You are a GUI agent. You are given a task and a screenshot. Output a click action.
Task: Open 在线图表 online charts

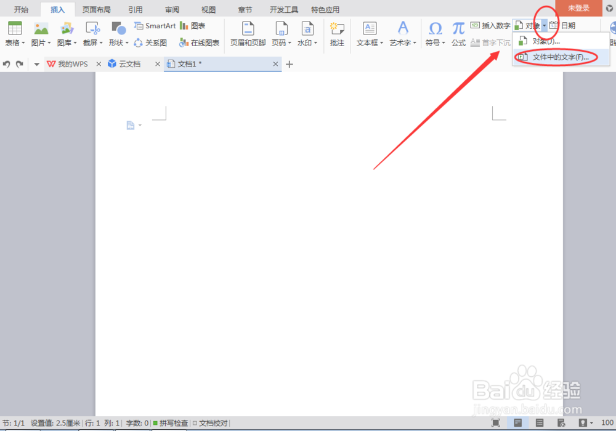[x=199, y=42]
